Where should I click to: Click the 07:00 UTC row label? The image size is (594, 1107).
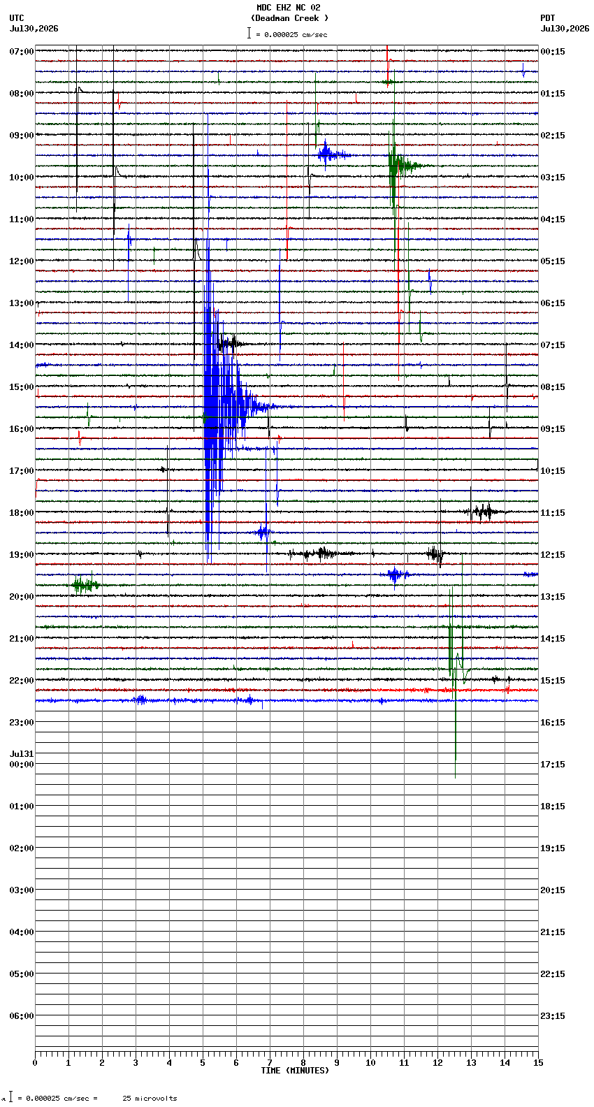click(x=22, y=52)
